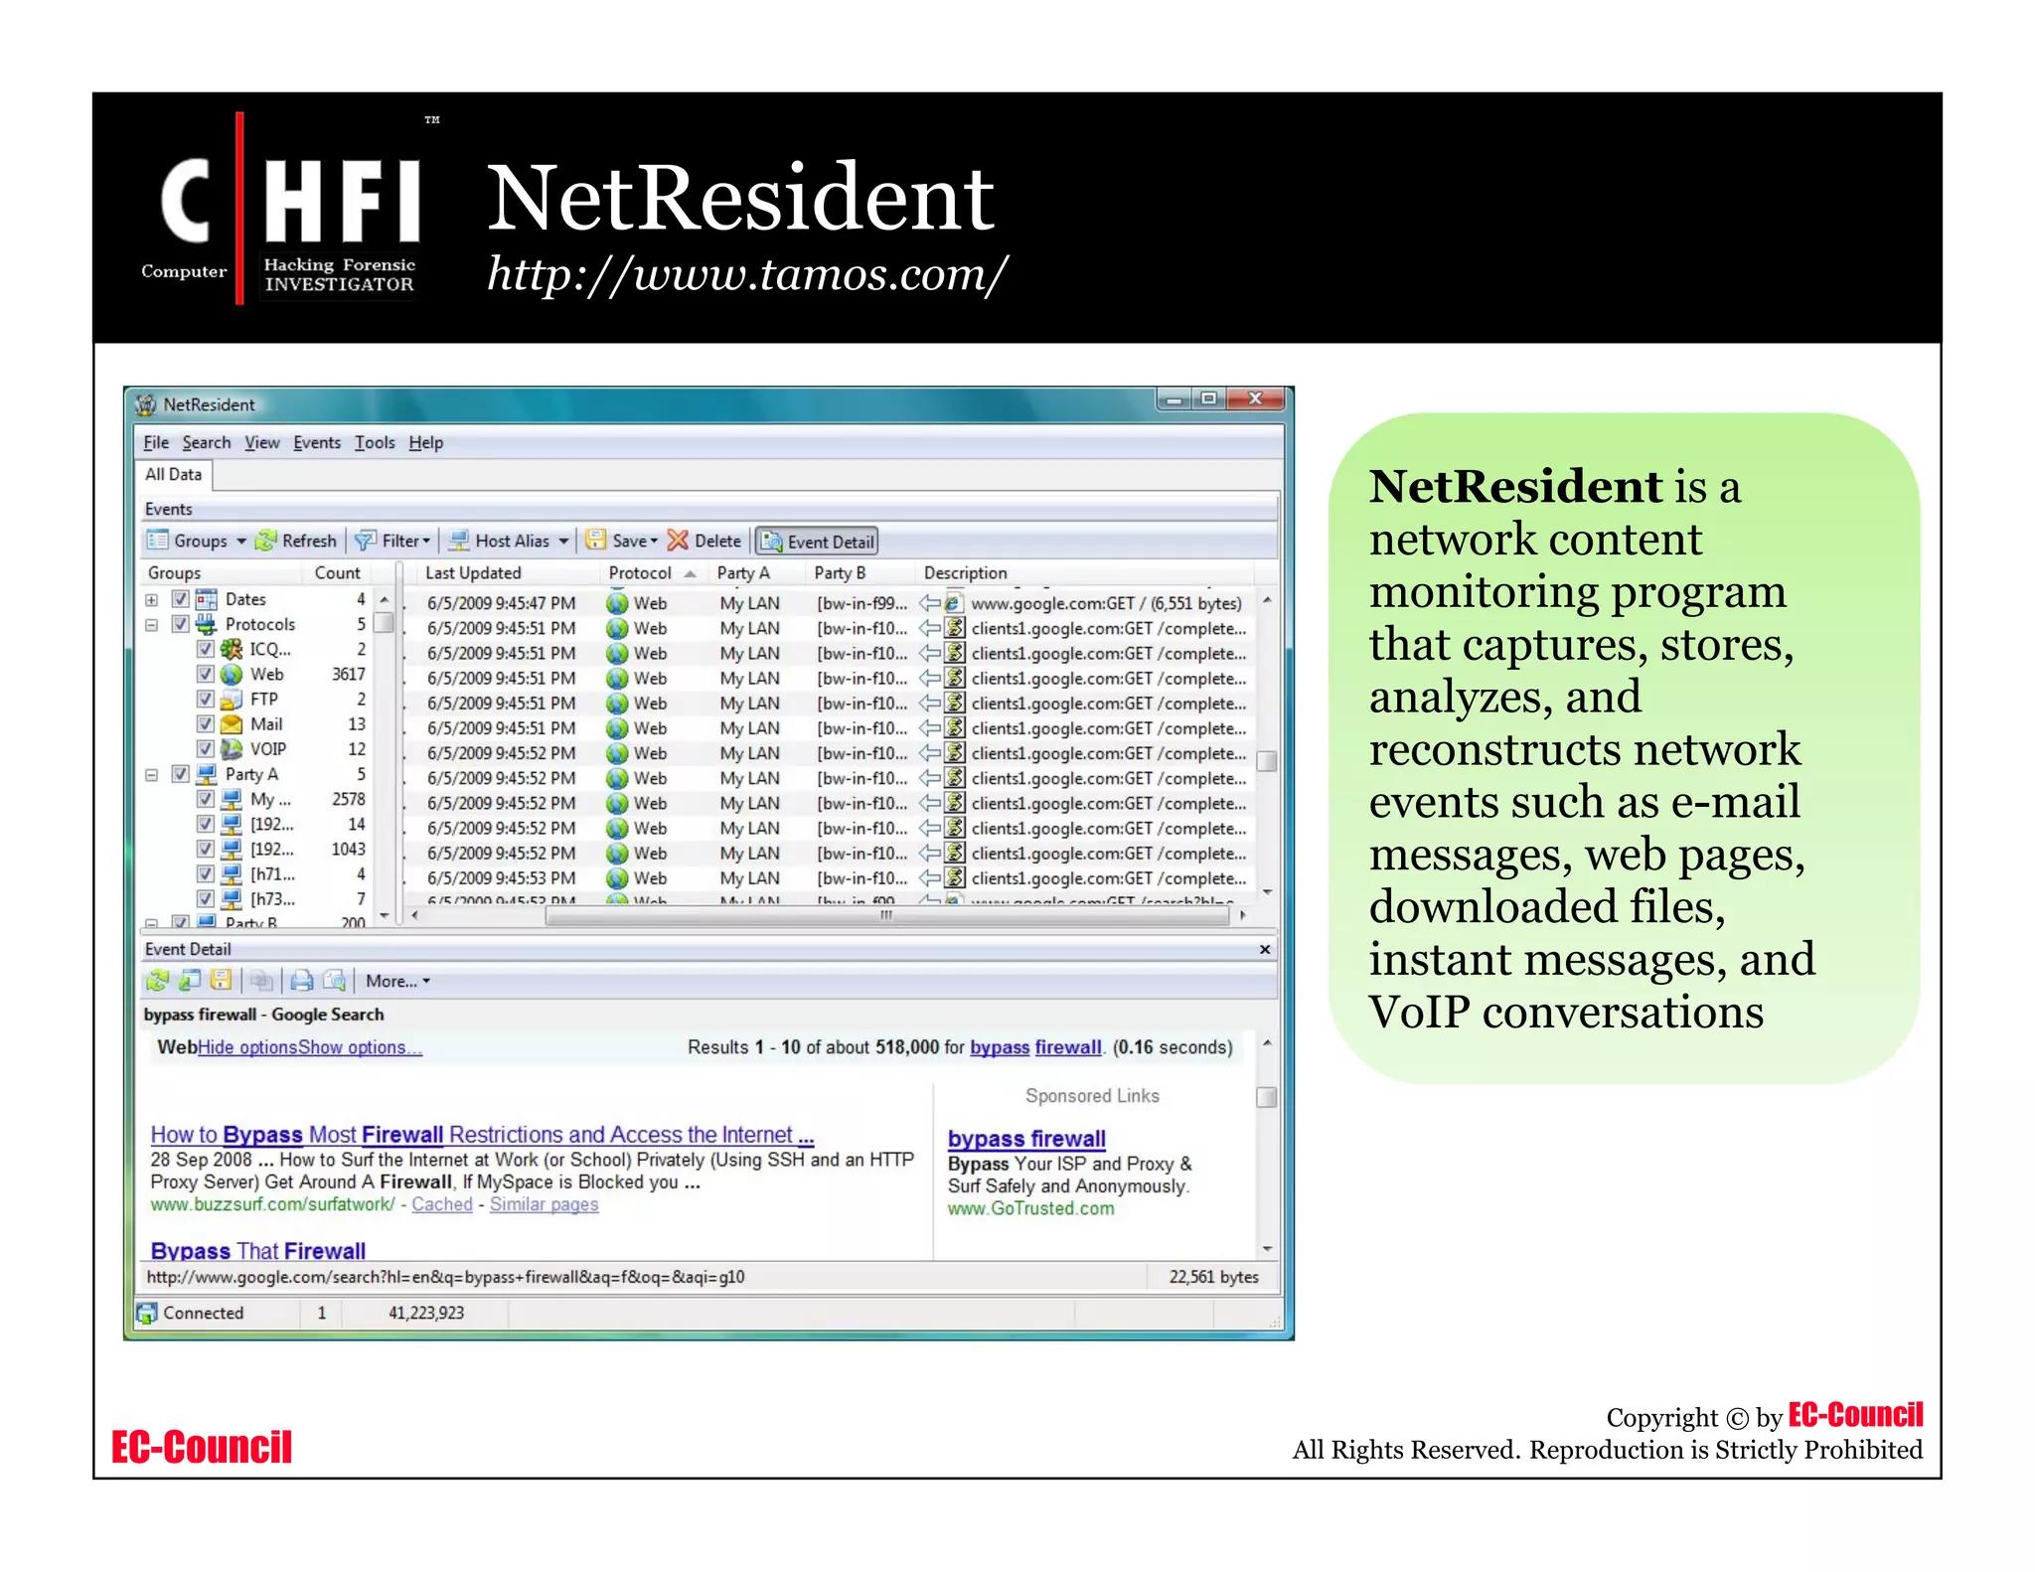This screenshot has width=2035, height=1572.
Task: Open the Search menu
Action: pos(207,443)
